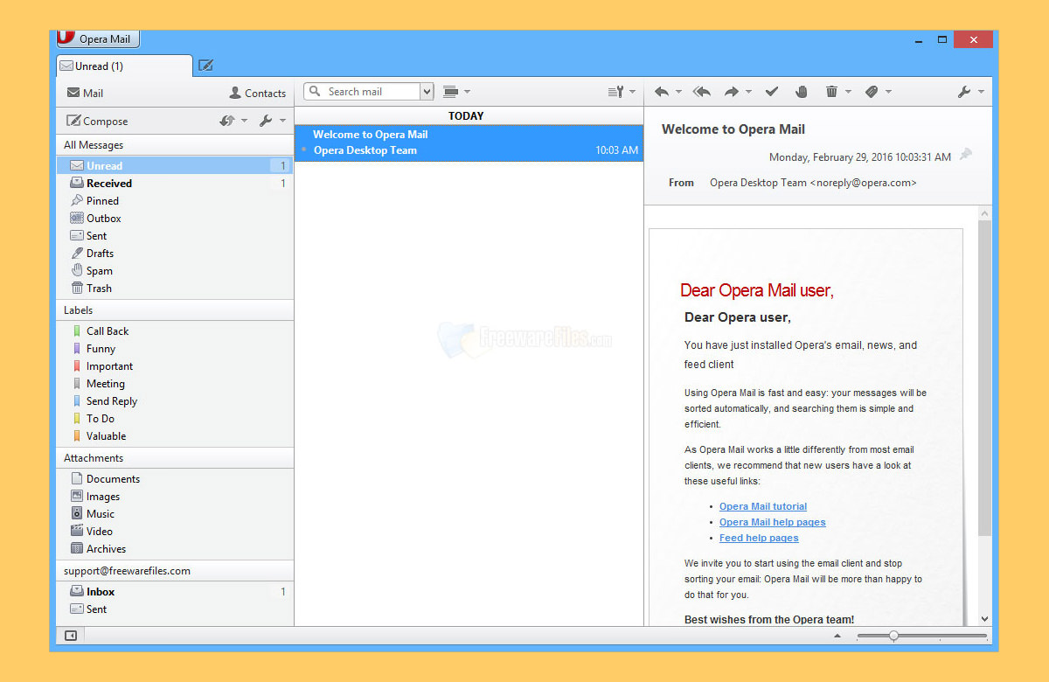The width and height of the screenshot is (1049, 682).
Task: Select the Important label
Action: pos(175,366)
